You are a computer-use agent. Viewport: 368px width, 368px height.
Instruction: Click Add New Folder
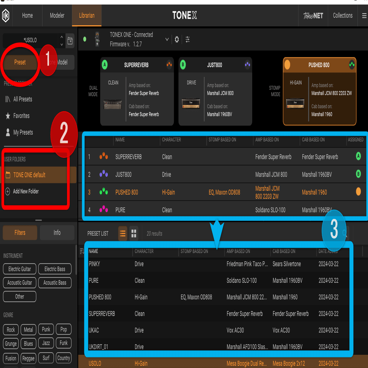click(x=26, y=191)
